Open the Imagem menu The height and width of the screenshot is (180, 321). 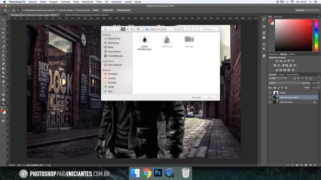click(54, 1)
